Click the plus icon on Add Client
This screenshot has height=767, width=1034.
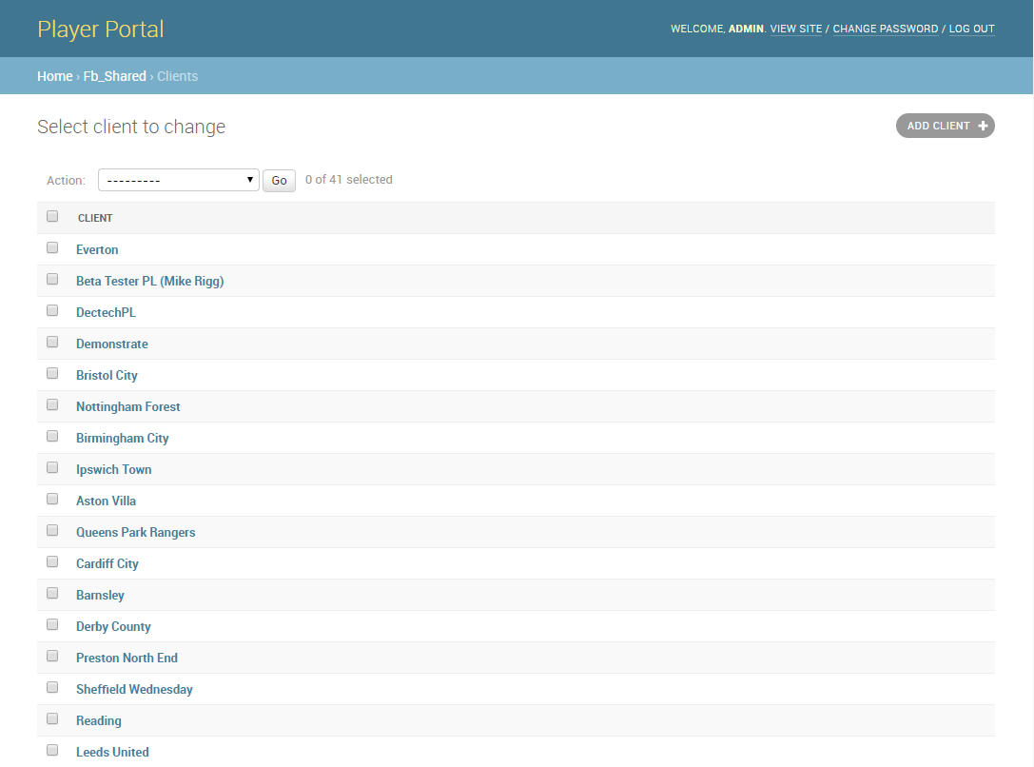click(x=983, y=126)
